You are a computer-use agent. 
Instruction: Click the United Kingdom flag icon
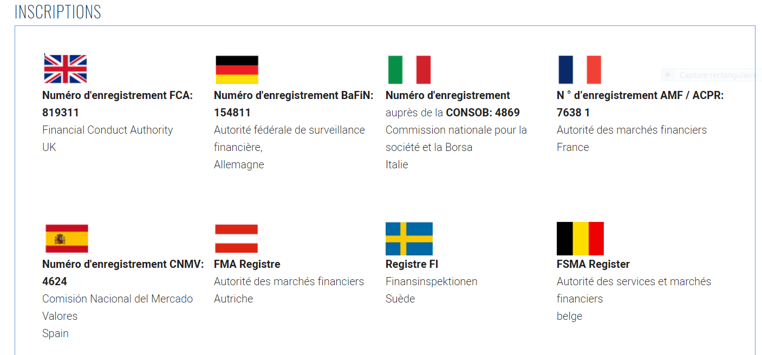click(x=65, y=69)
